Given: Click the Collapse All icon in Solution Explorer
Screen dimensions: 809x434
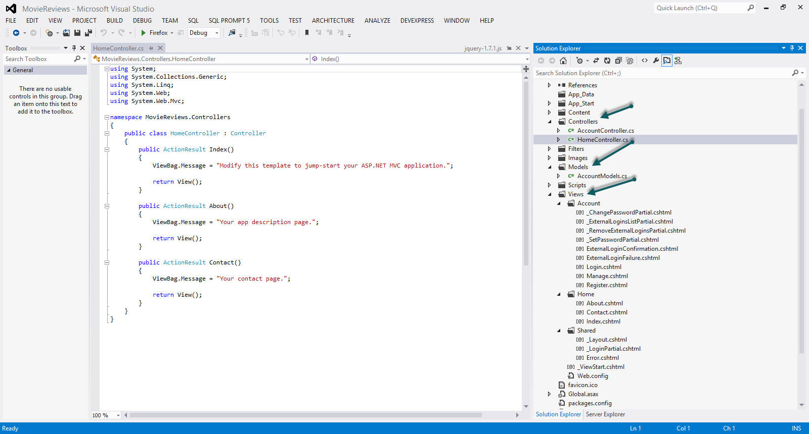Looking at the screenshot, I should [618, 61].
